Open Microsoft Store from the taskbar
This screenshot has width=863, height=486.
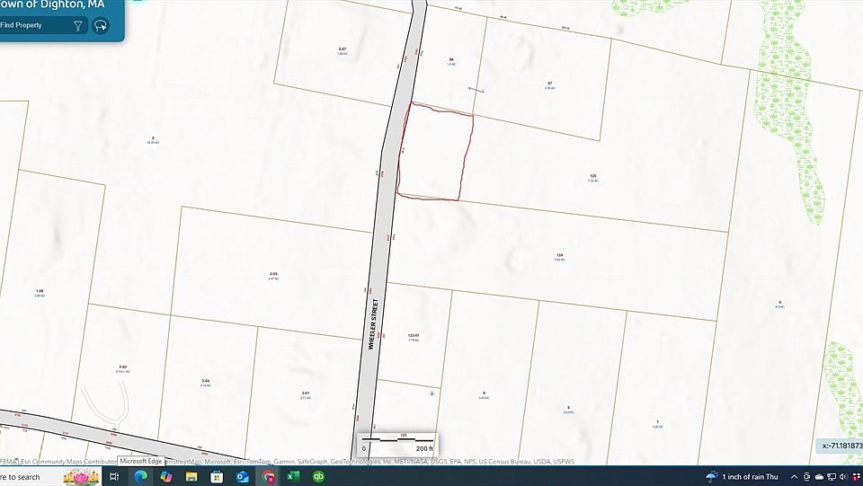(x=217, y=477)
